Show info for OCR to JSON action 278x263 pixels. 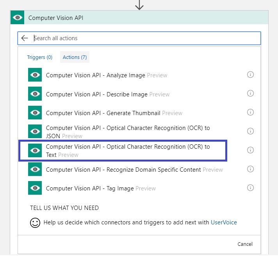point(250,131)
